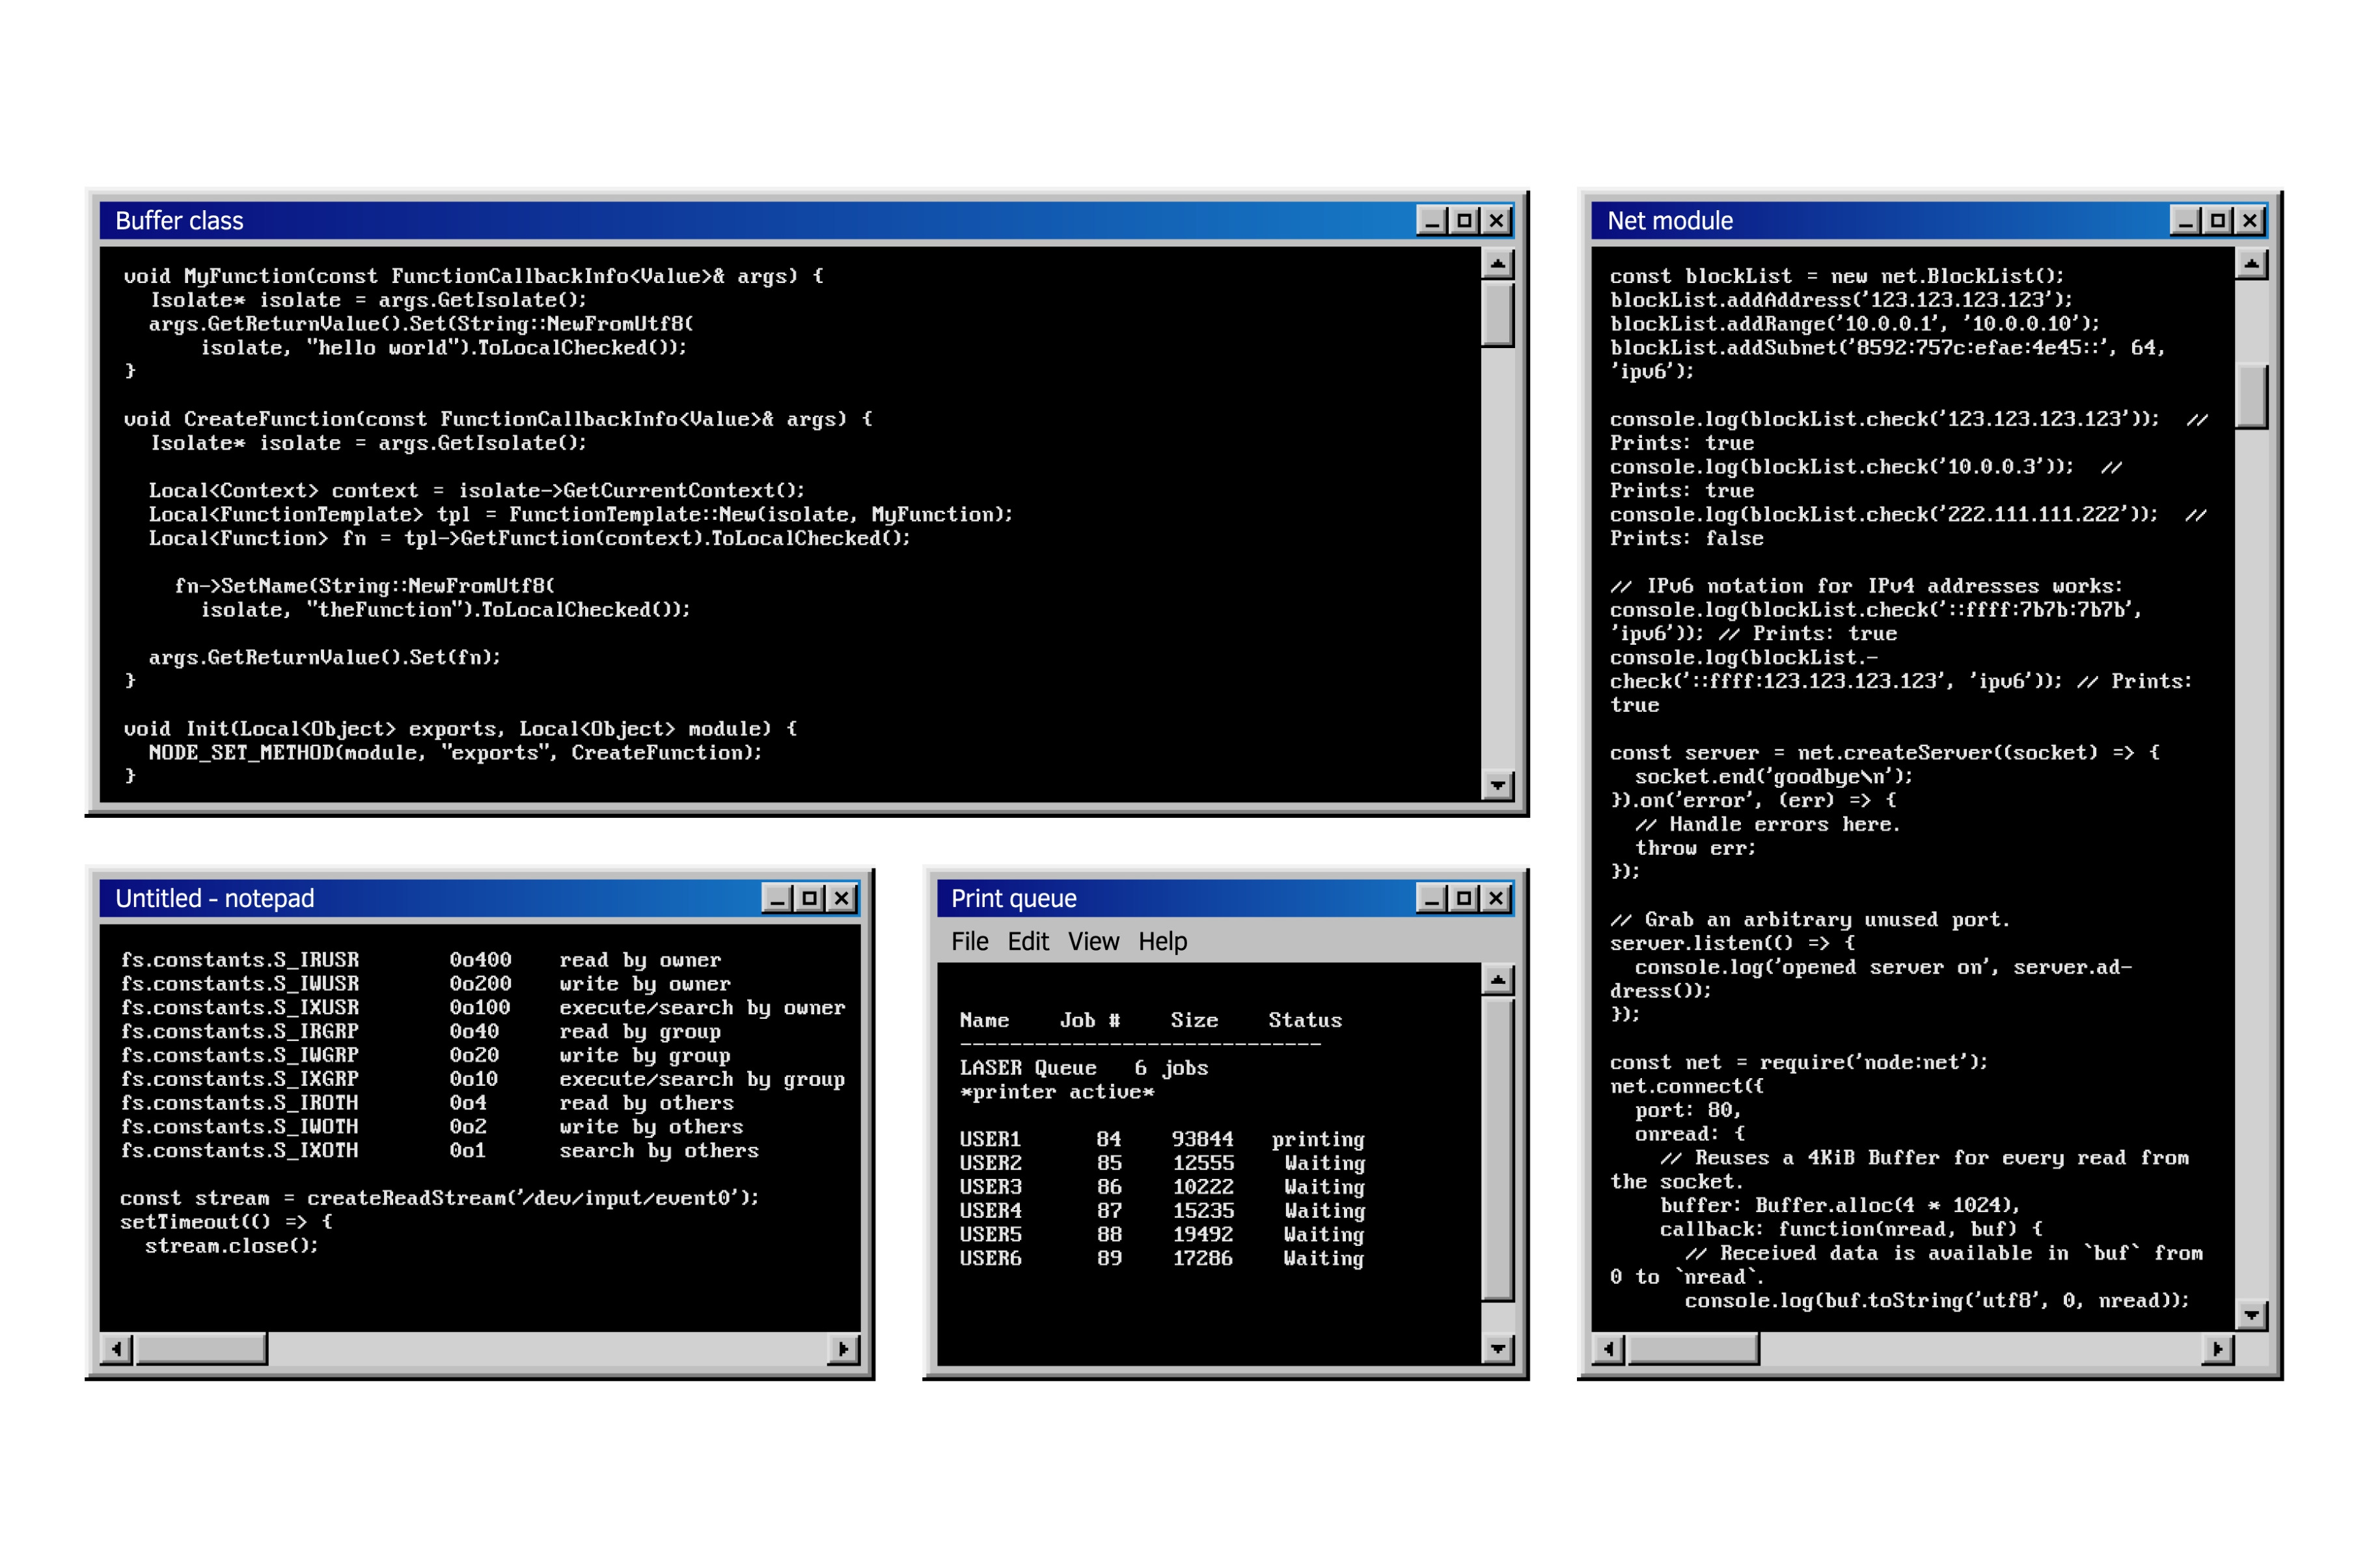The height and width of the screenshot is (1568, 2369).
Task: Click Net module horizontal scroll left arrow
Action: pos(1608,1349)
